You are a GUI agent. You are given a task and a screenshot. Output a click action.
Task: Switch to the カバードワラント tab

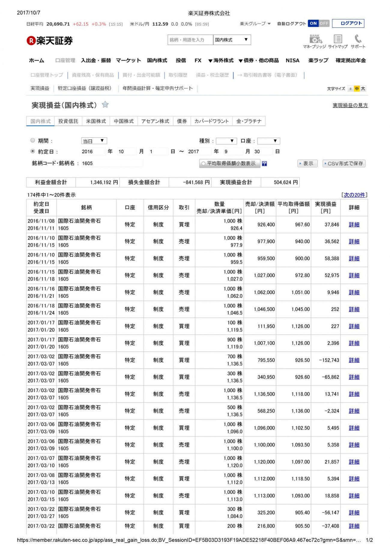coord(212,121)
